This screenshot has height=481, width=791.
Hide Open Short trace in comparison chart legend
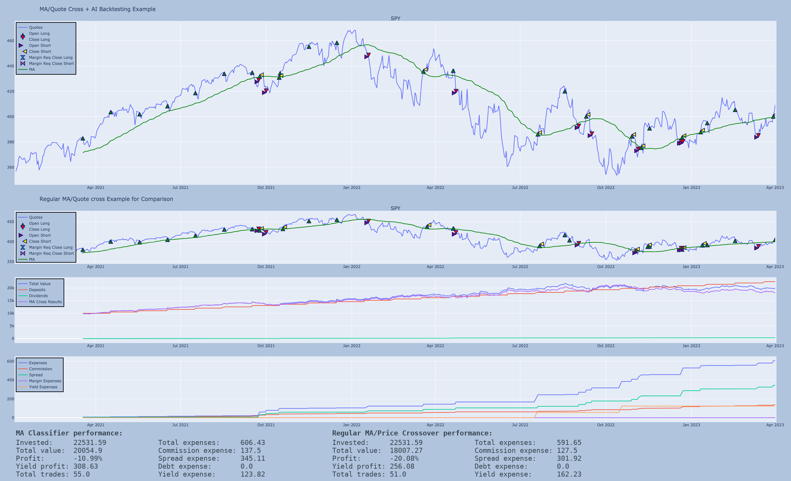click(x=40, y=235)
